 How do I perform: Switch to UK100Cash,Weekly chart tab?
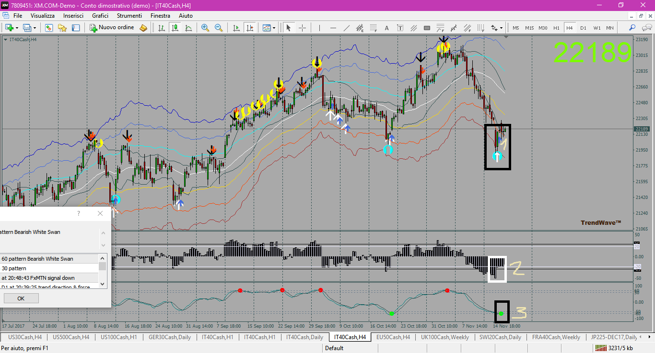tap(445, 337)
